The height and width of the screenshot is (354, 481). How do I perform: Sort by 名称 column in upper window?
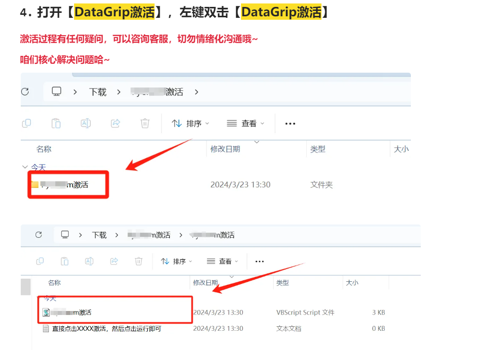[44, 149]
